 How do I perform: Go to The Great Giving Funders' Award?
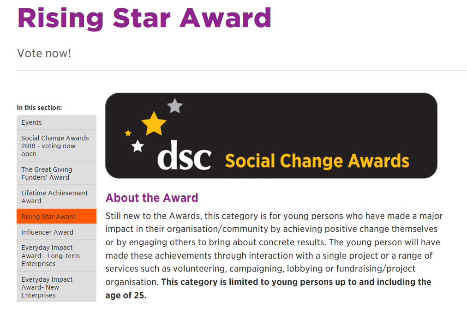47,173
